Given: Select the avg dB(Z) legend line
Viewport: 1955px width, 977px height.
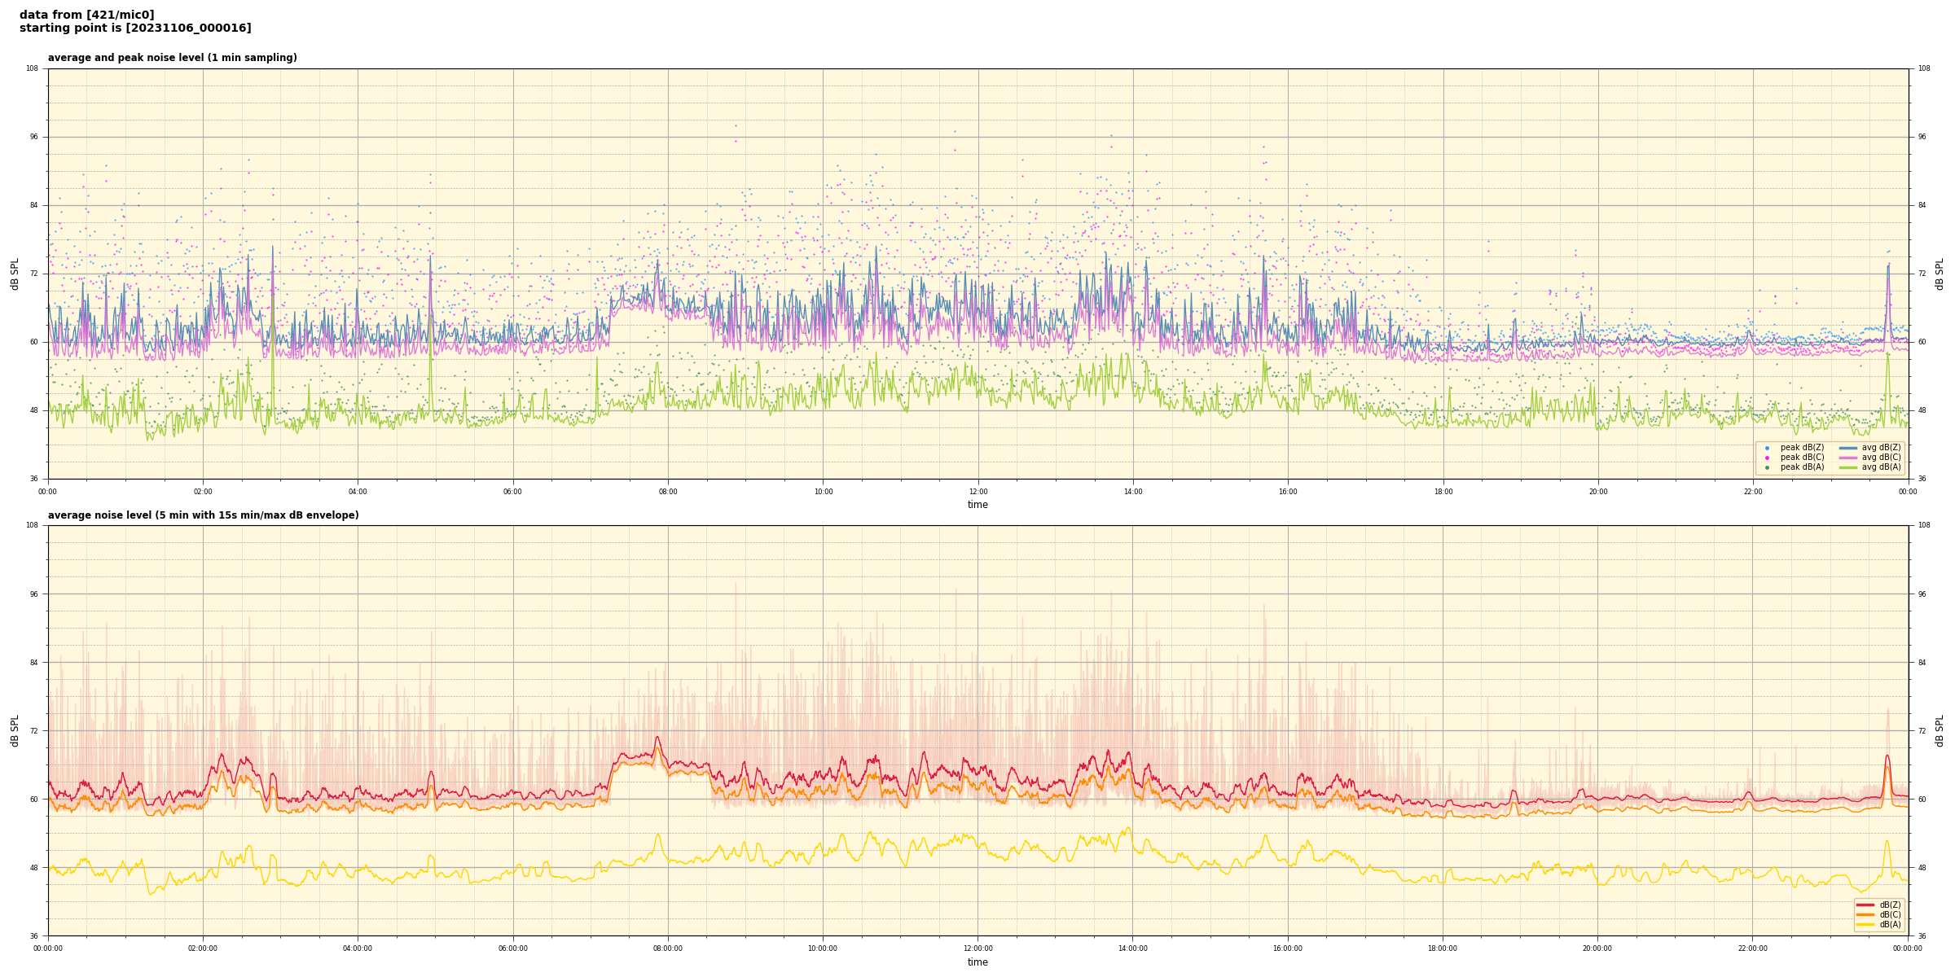Looking at the screenshot, I should click(x=1848, y=448).
